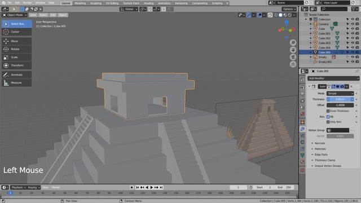
Task: Switch to wireframe viewport shading
Action: click(x=276, y=15)
